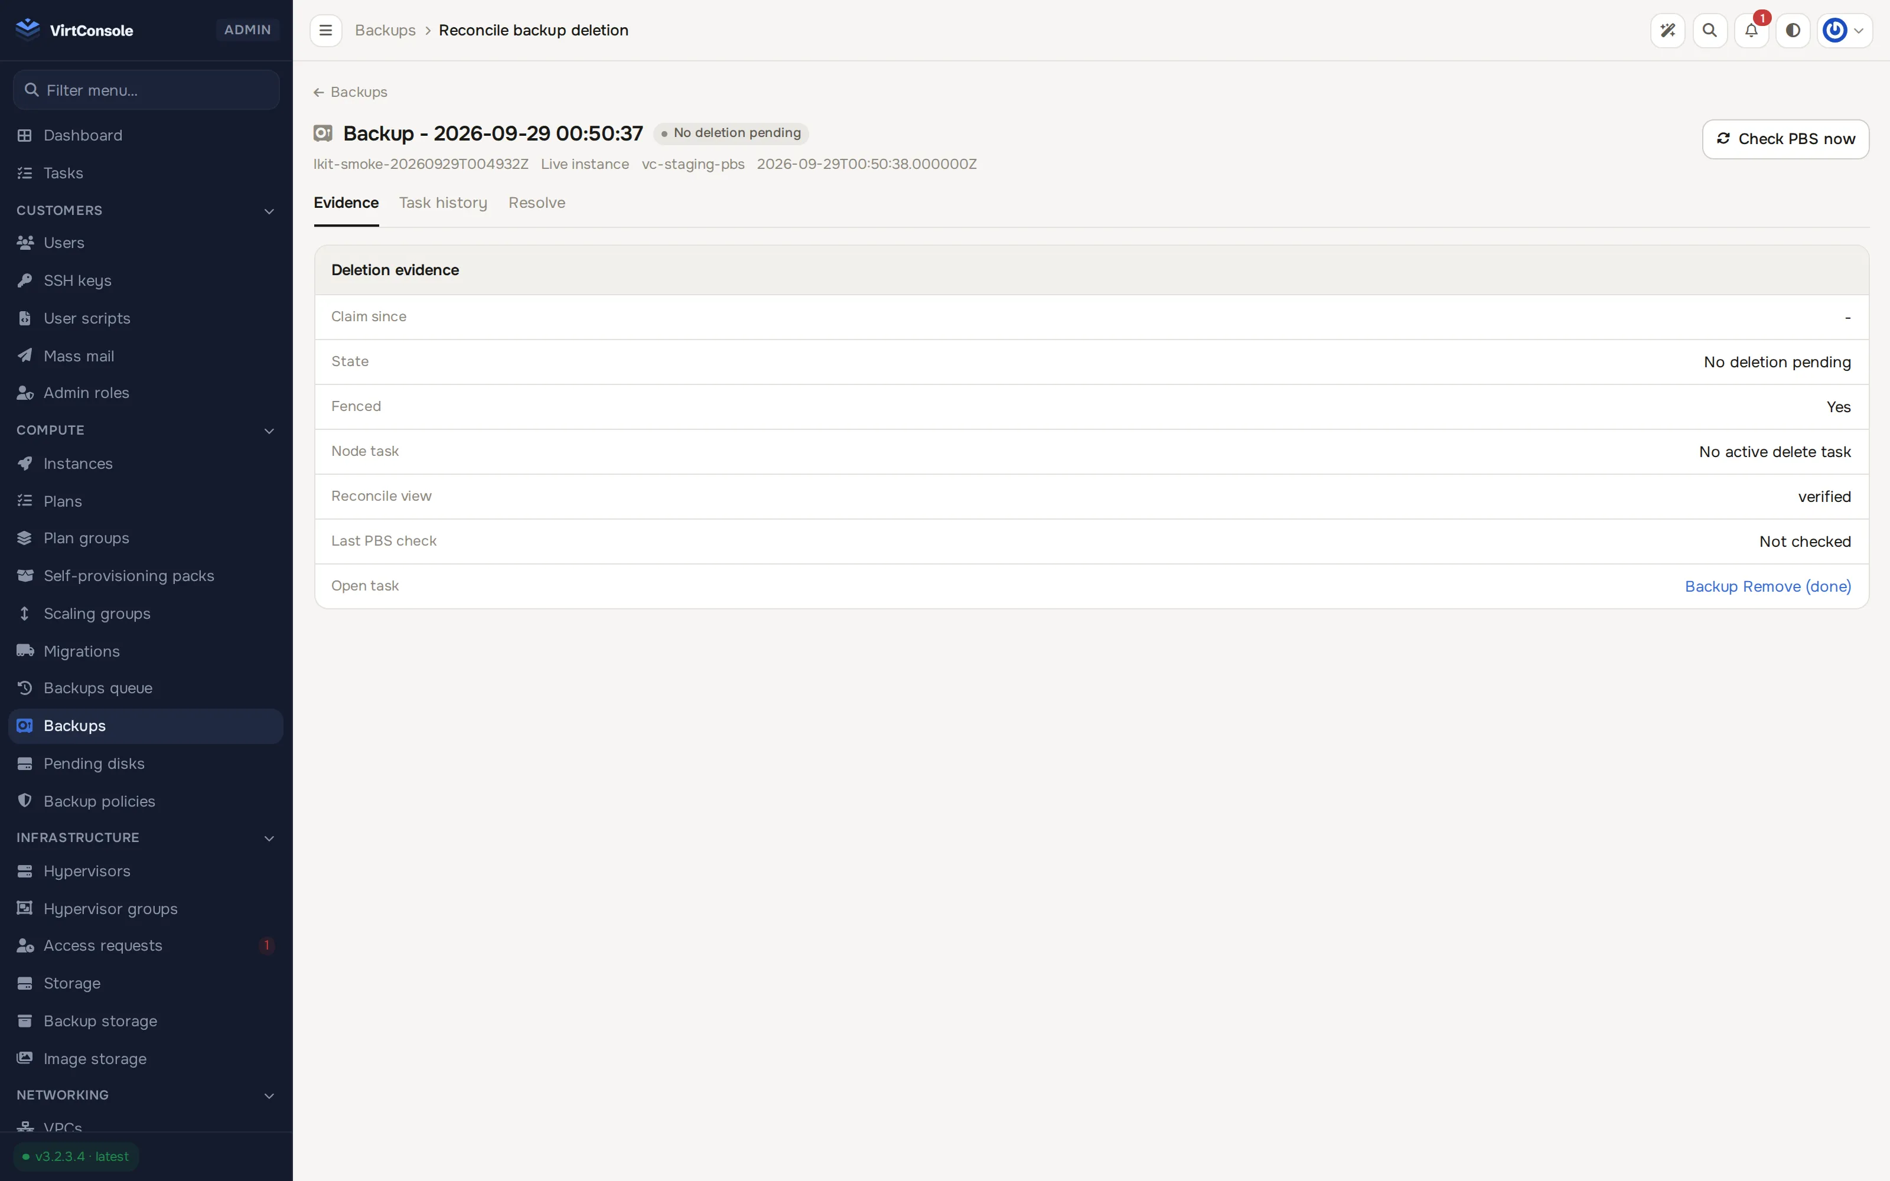Open Backup policies in sidebar

(146, 801)
